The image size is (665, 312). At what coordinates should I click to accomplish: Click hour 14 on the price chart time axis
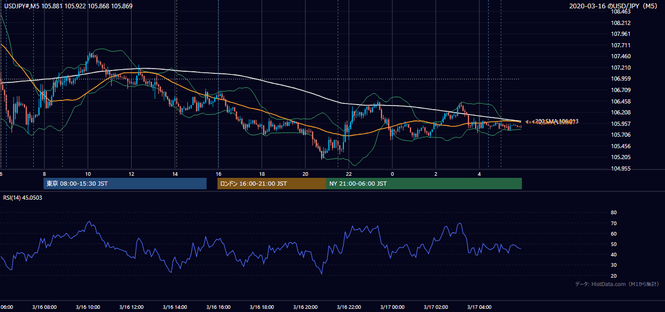[x=175, y=174]
